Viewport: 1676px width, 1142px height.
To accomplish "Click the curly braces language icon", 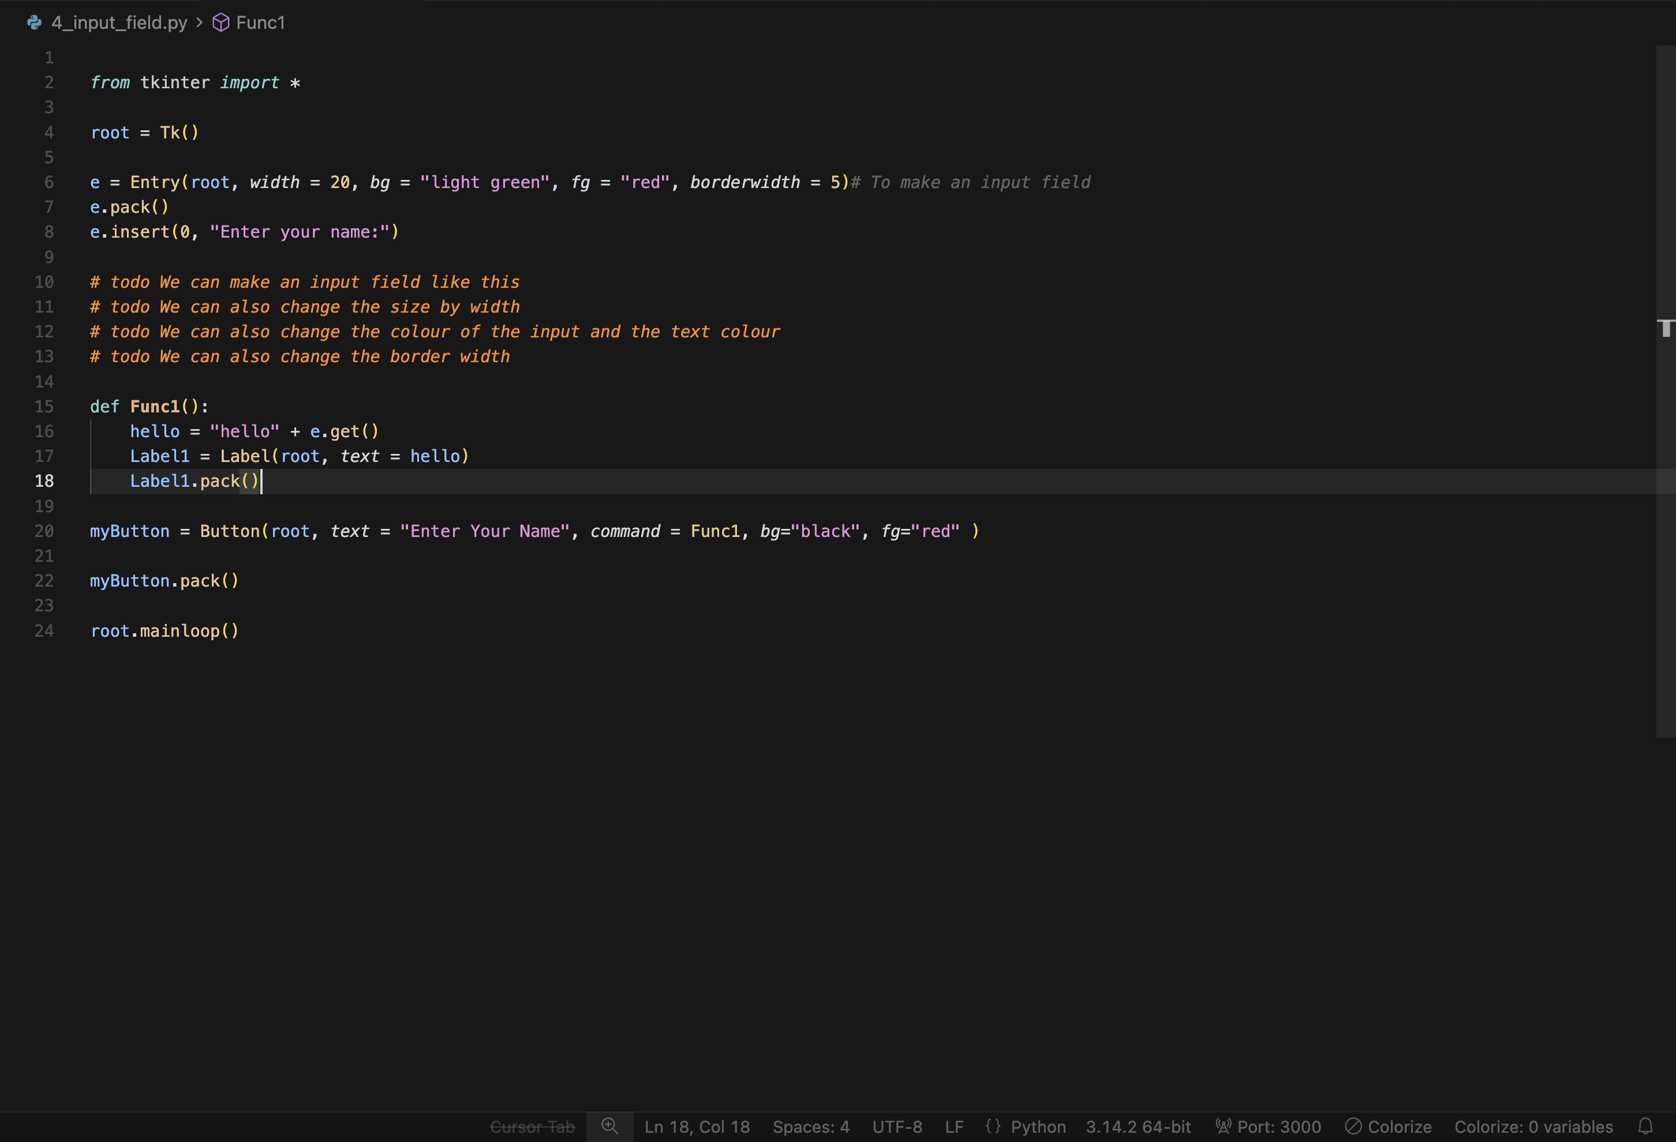I will (x=993, y=1126).
